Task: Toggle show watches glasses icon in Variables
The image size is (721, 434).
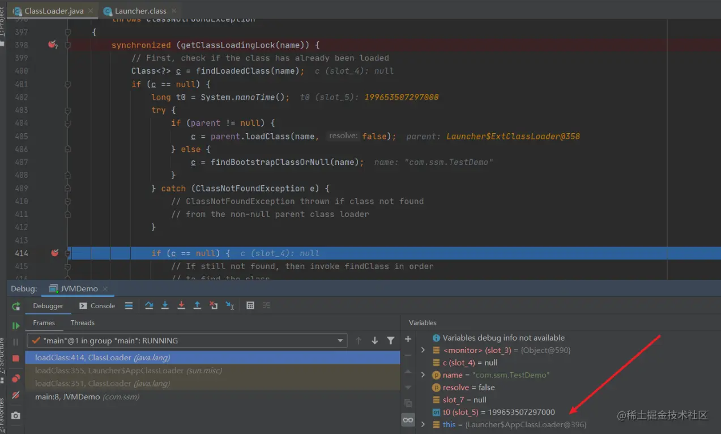Action: click(x=408, y=420)
